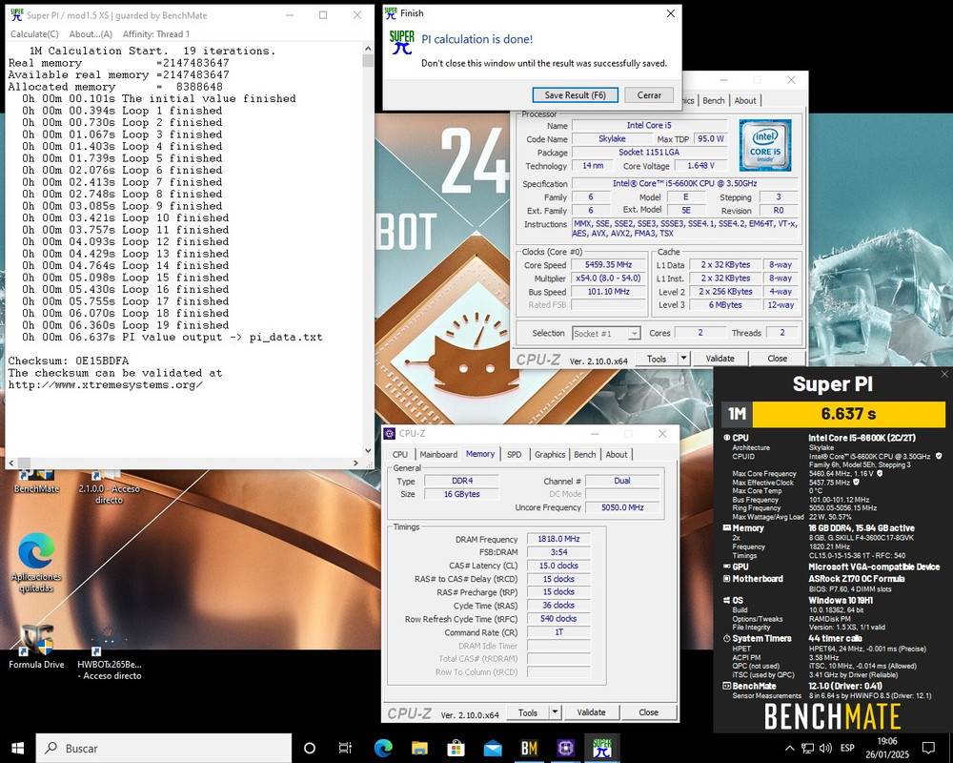The width and height of the screenshot is (953, 763).
Task: Click the Cerrar button in Finish dialog
Action: tap(649, 95)
